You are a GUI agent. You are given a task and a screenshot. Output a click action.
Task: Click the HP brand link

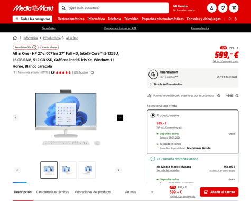(14, 72)
